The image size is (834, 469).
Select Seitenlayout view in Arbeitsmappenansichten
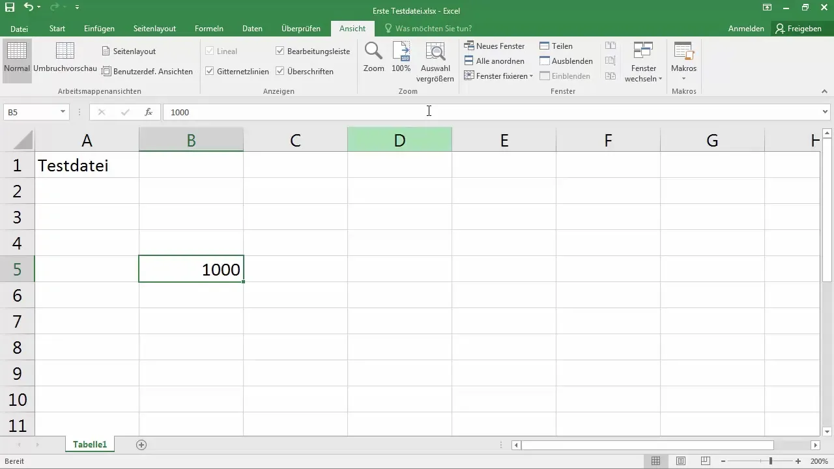[129, 51]
